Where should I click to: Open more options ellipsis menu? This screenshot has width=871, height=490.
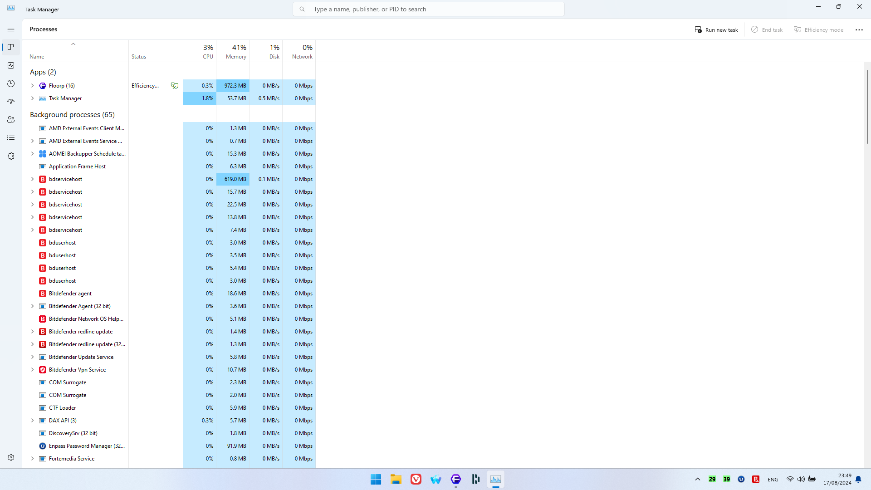coord(859,30)
